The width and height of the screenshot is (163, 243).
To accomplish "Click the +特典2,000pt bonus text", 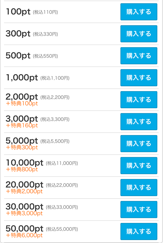I will (x=24, y=191).
